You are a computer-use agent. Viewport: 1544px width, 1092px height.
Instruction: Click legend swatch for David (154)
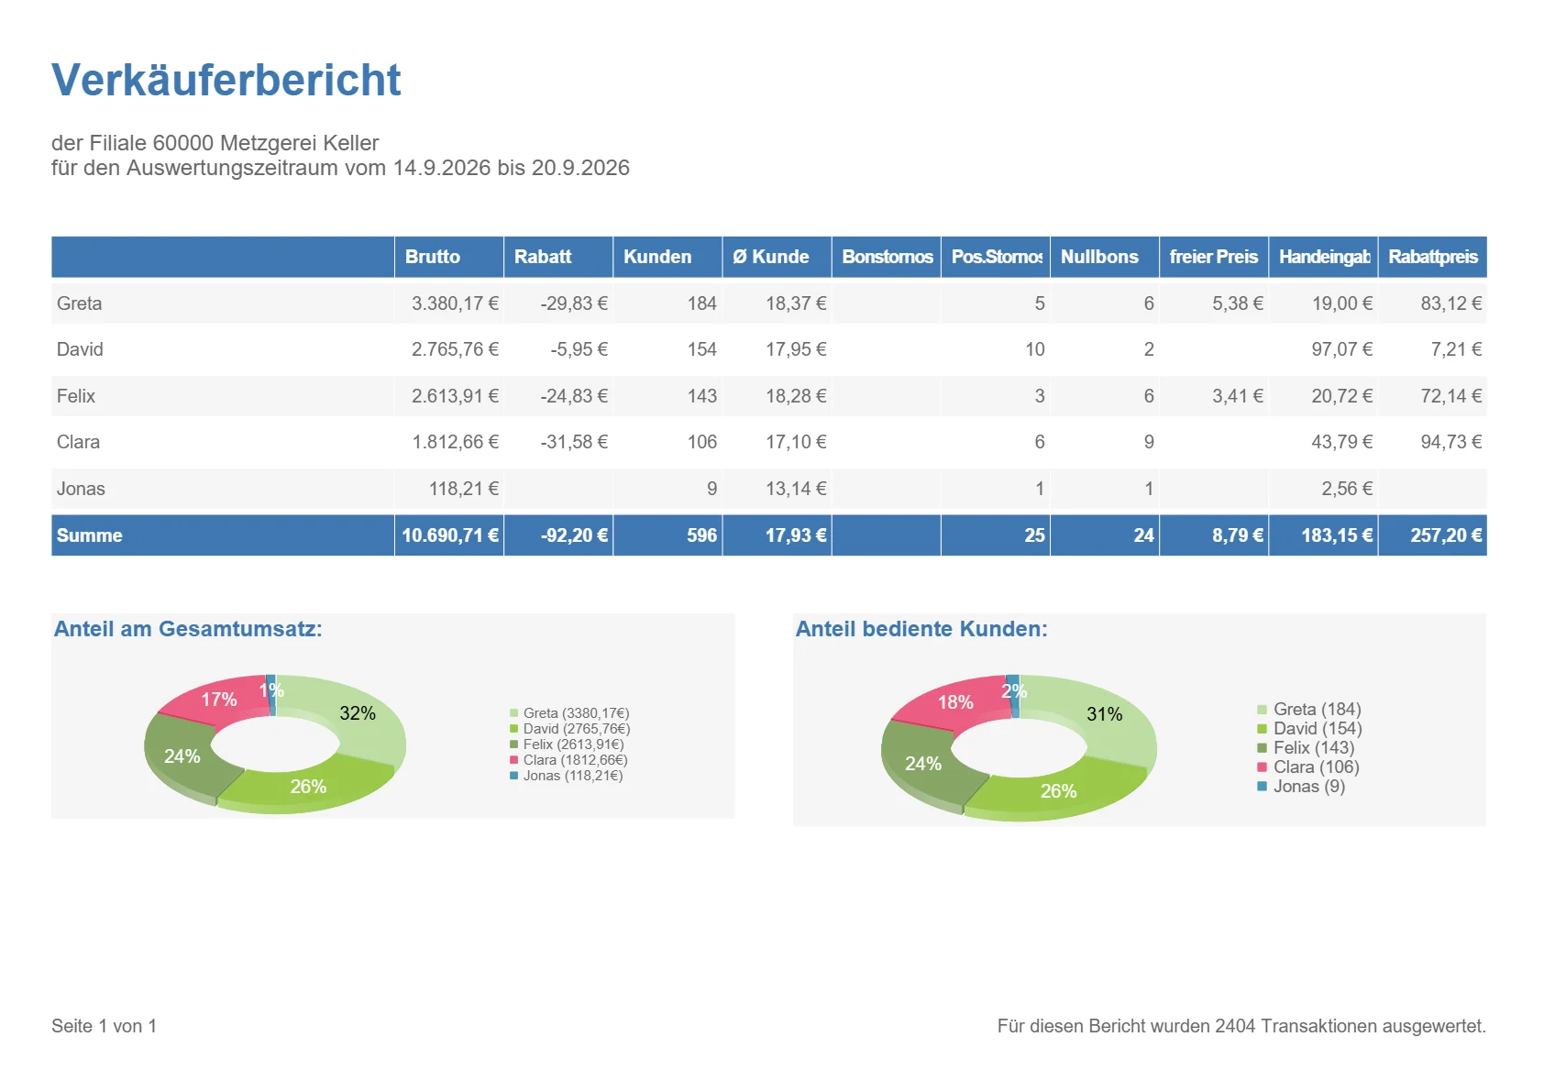(x=1263, y=729)
